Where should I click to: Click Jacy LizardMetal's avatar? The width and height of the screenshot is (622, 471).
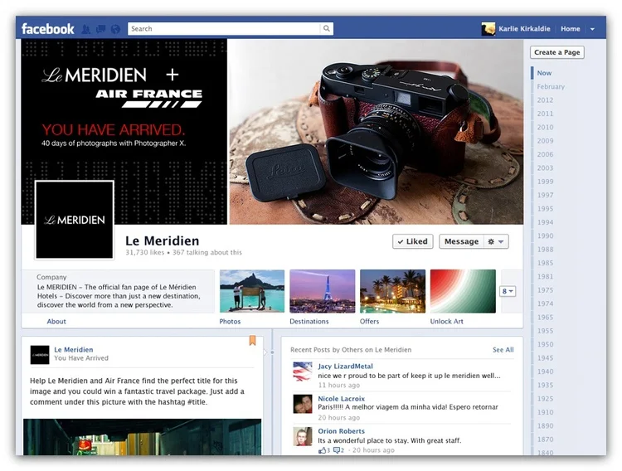click(x=302, y=371)
